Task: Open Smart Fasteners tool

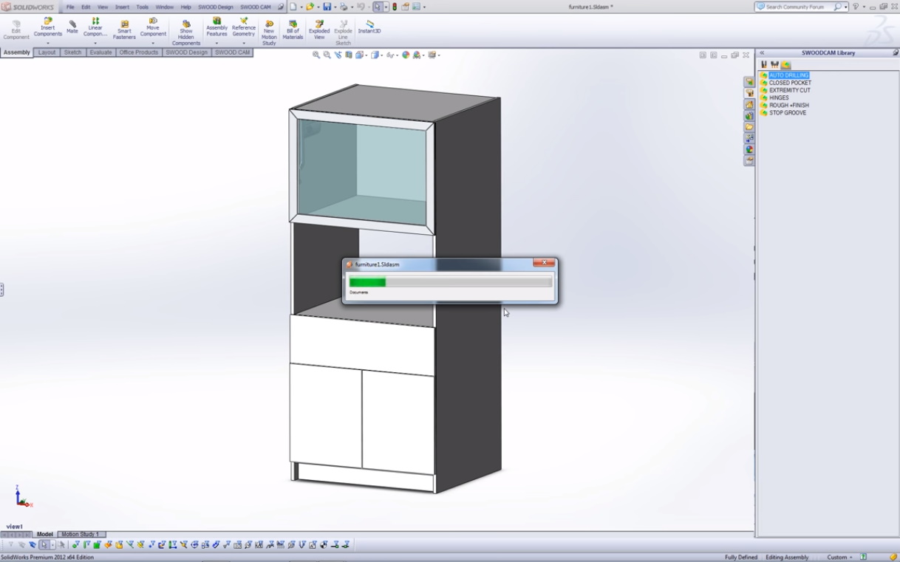Action: click(x=124, y=30)
